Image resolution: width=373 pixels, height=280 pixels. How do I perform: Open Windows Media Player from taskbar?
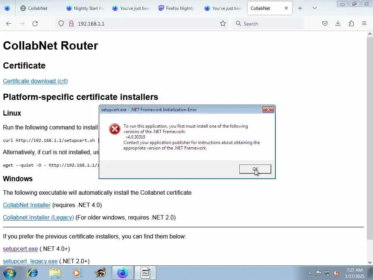[x=77, y=273]
